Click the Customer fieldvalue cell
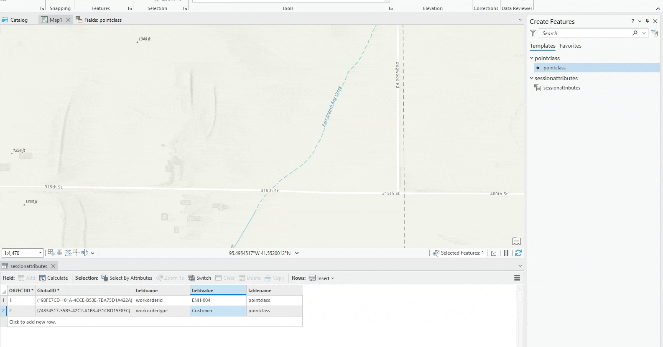This screenshot has width=663, height=347. tap(218, 311)
